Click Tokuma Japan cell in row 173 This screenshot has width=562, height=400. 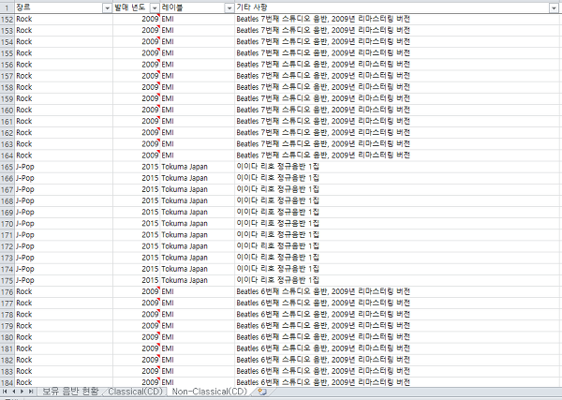(x=198, y=258)
